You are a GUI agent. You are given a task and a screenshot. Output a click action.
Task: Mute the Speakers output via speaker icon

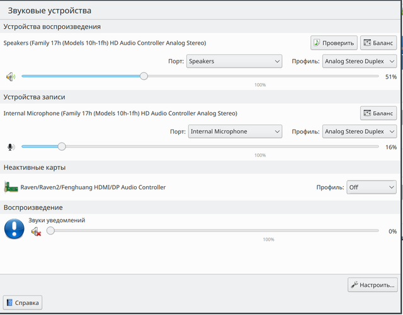11,77
